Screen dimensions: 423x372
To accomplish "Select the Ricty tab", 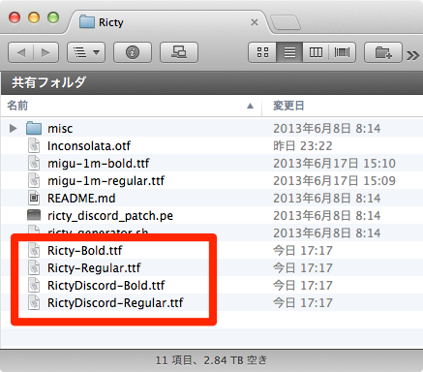I will [x=167, y=22].
